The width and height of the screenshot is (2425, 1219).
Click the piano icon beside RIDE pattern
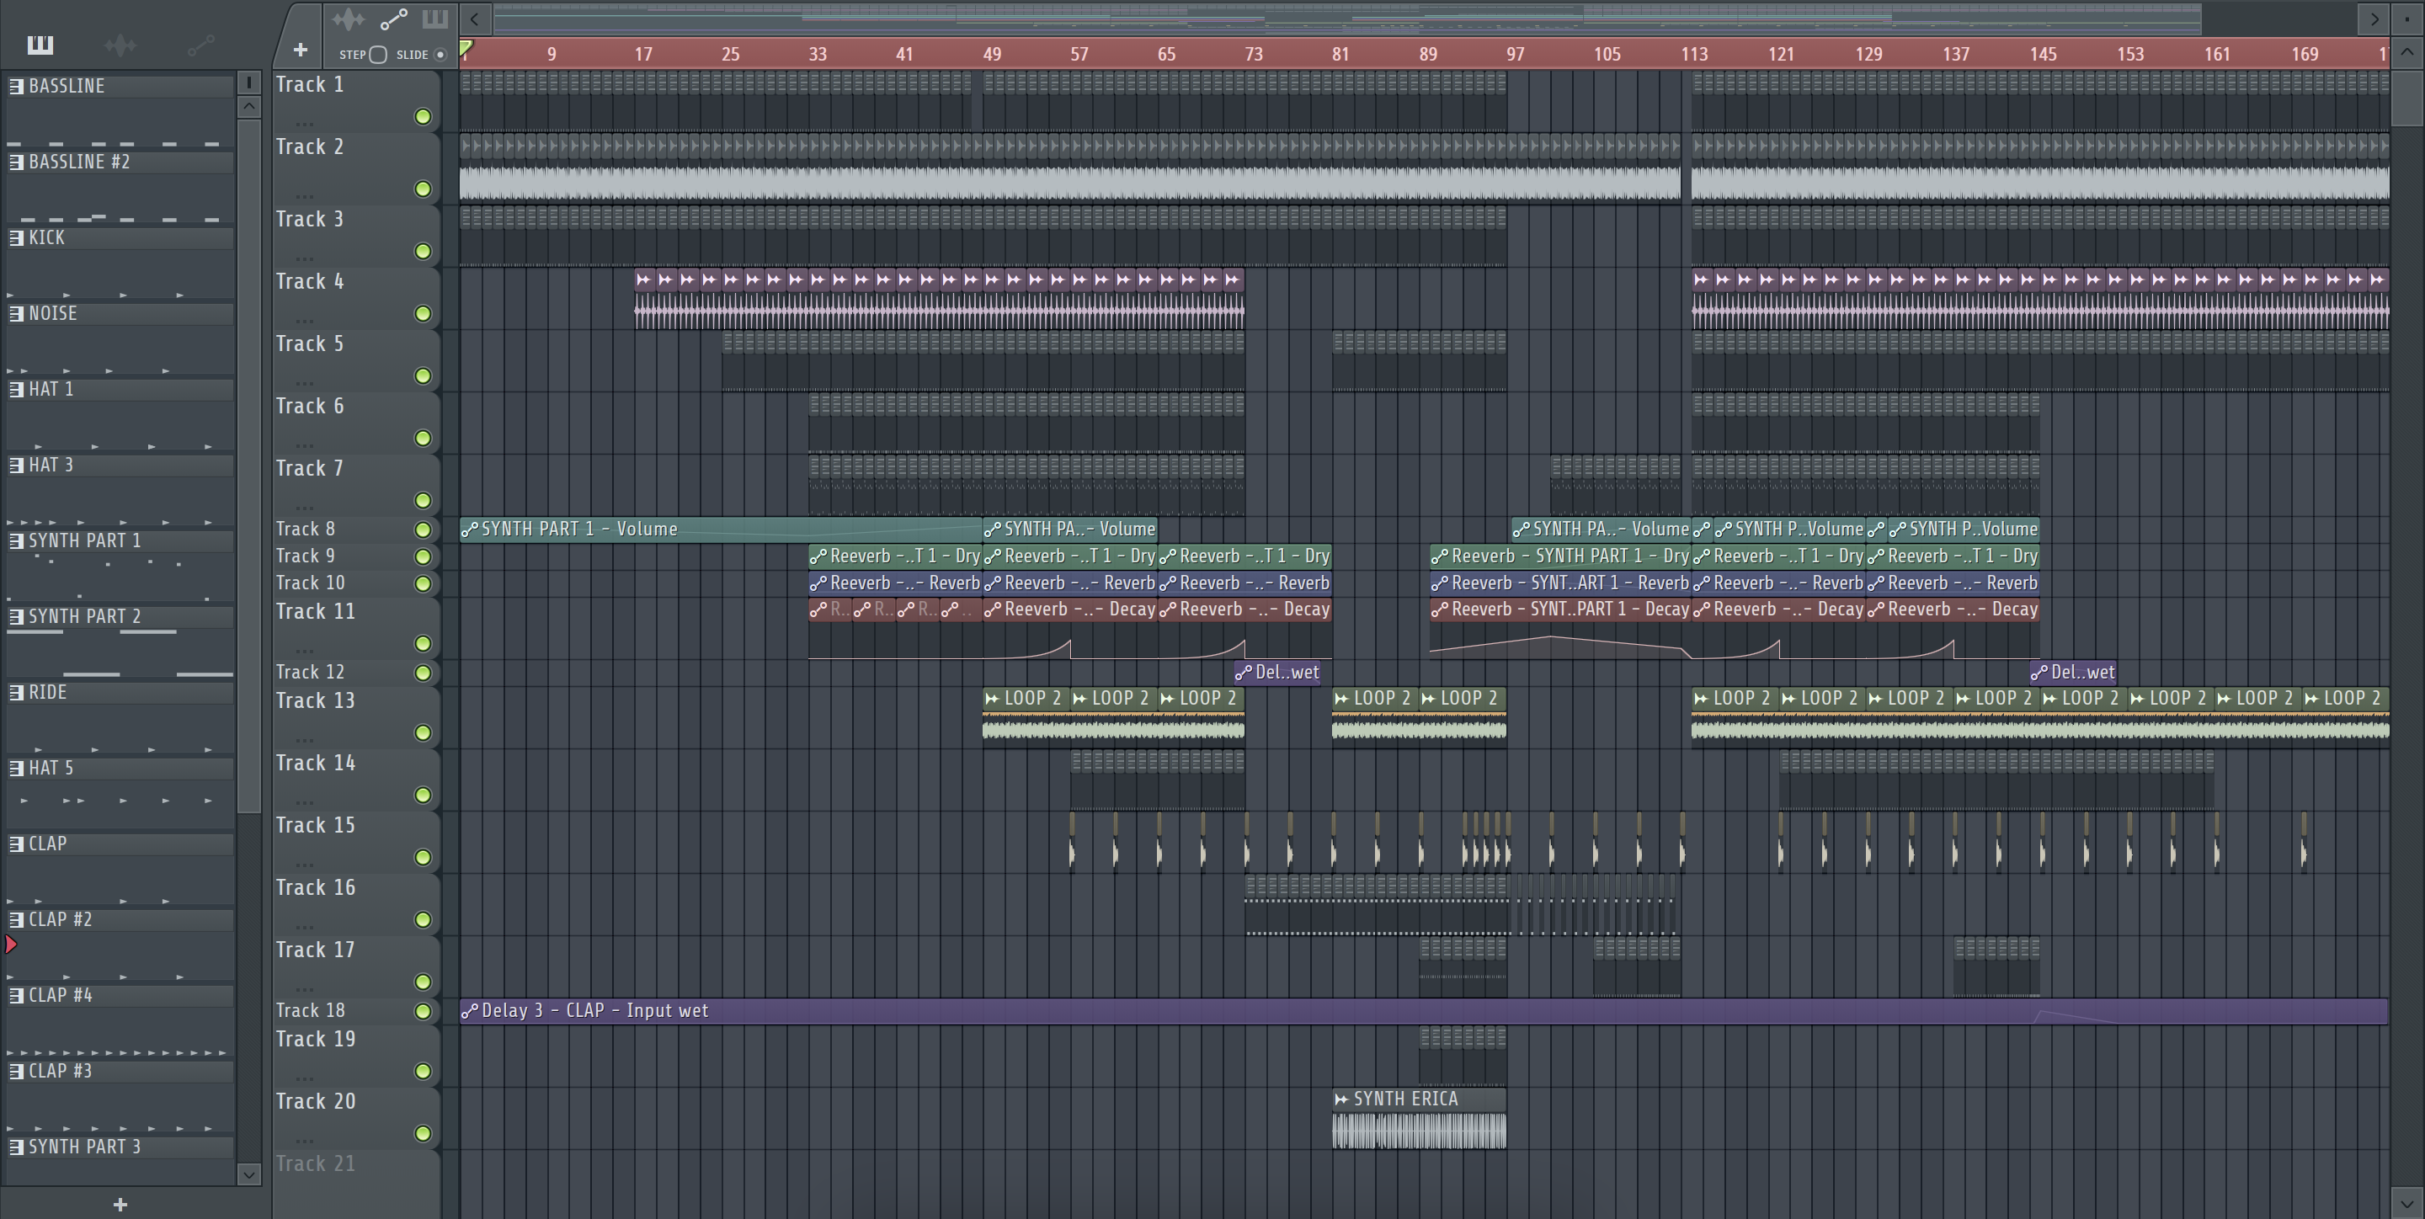(x=16, y=692)
